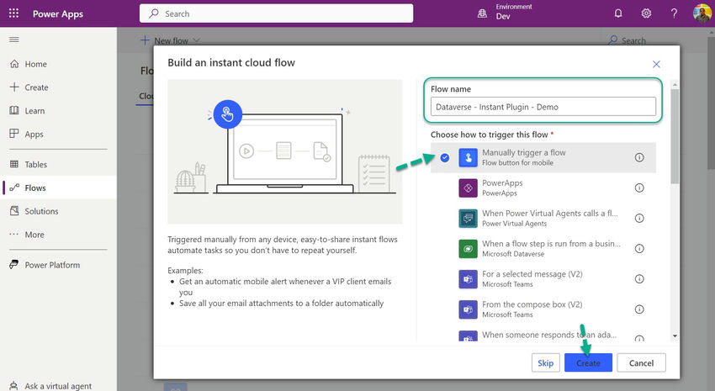The image size is (715, 391).
Task: Click the Learn book icon
Action: (x=14, y=110)
